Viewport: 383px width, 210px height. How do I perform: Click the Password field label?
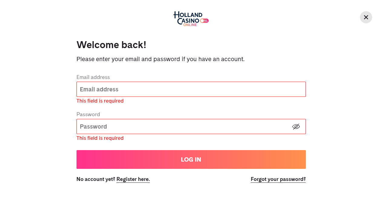pos(88,114)
